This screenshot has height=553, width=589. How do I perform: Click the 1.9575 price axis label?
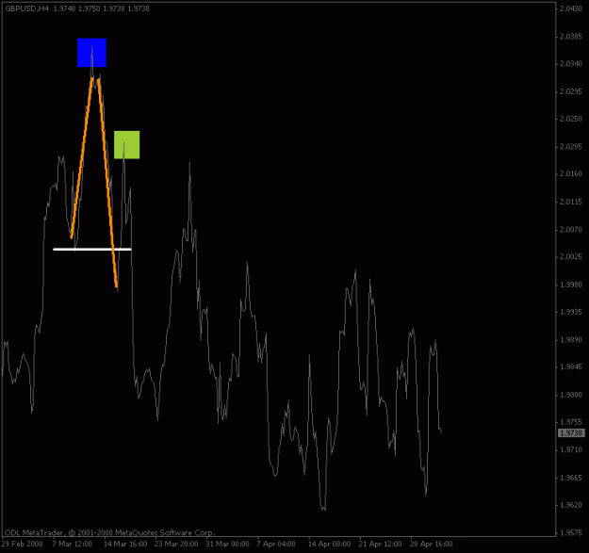[x=571, y=532]
